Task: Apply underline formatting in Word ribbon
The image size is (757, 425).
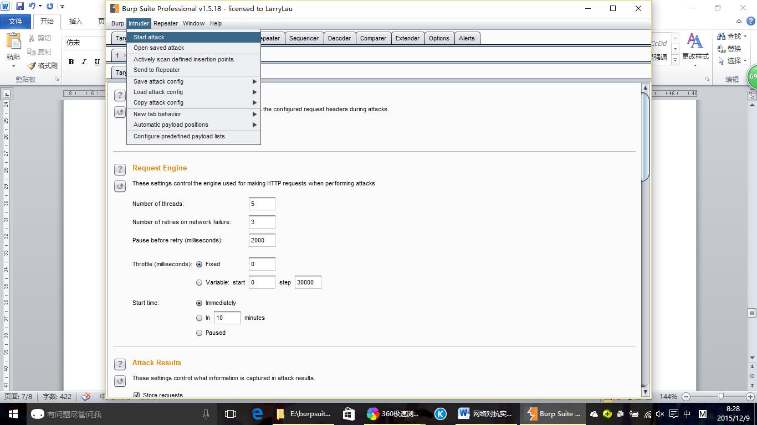Action: click(x=97, y=62)
